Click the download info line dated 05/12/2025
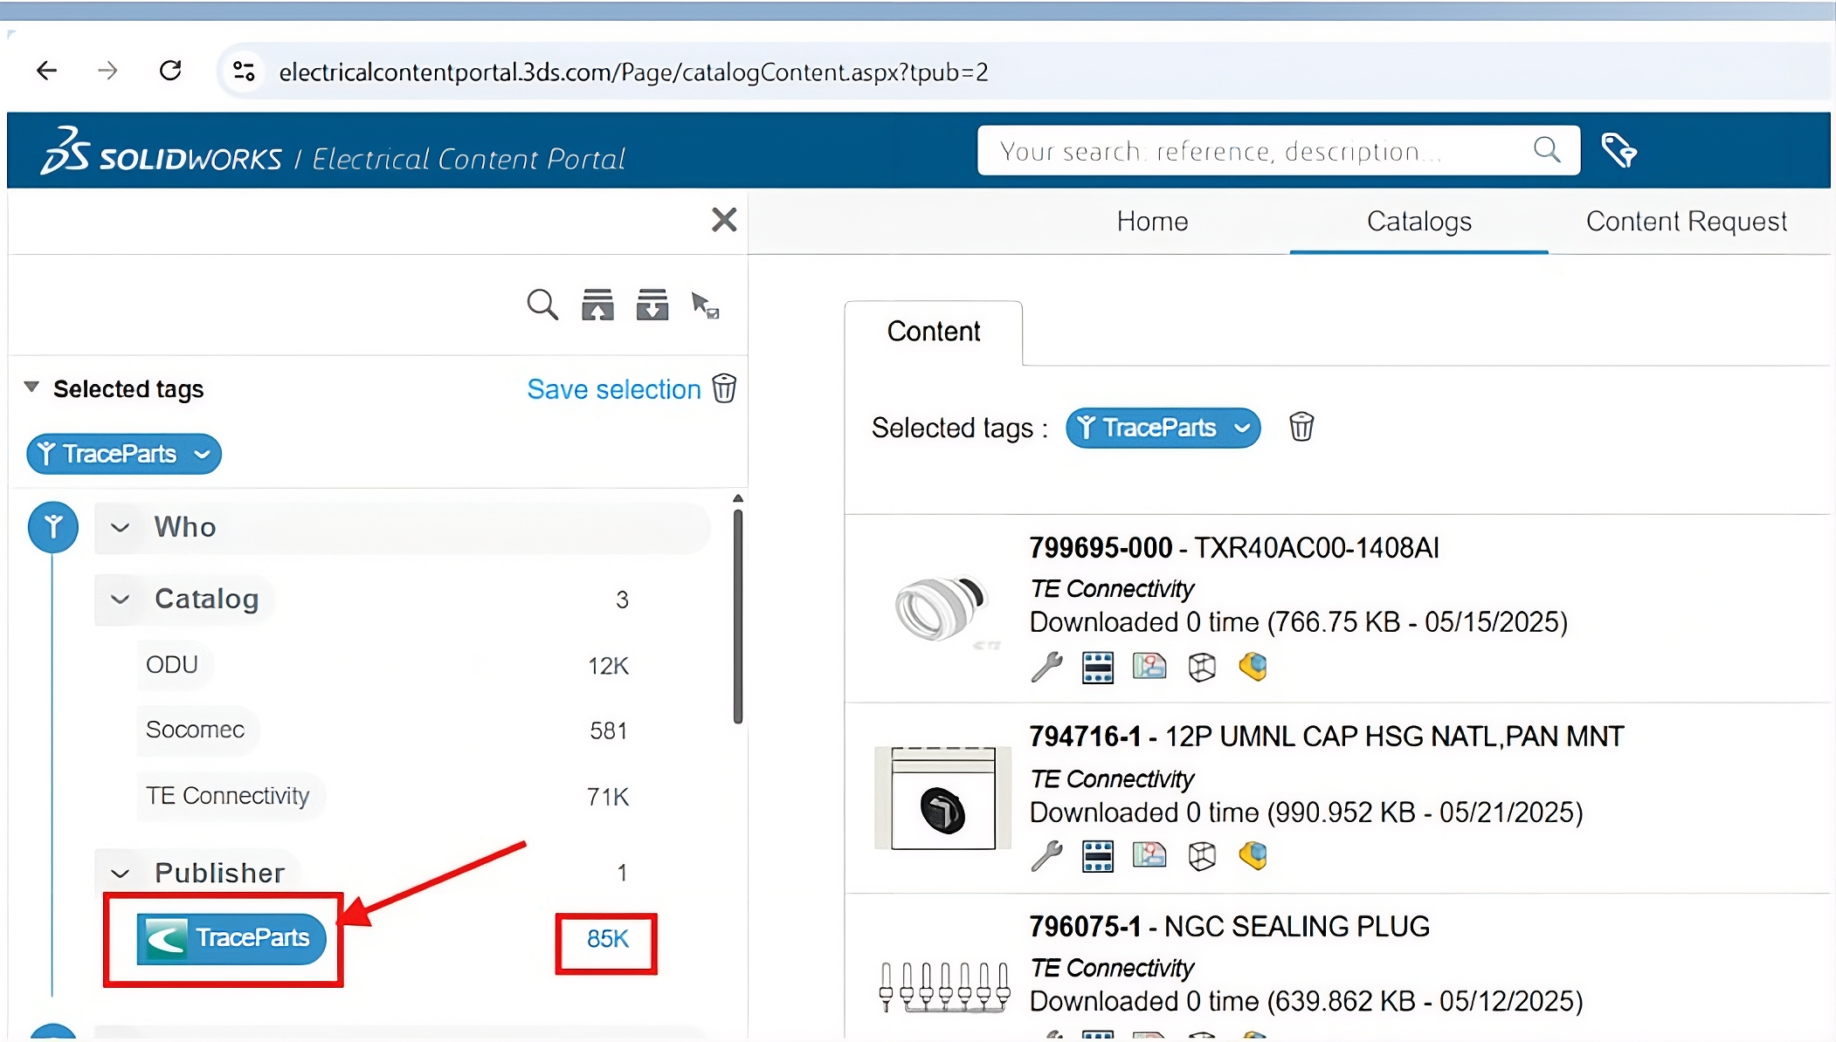The height and width of the screenshot is (1042, 1836). coord(1307,1001)
